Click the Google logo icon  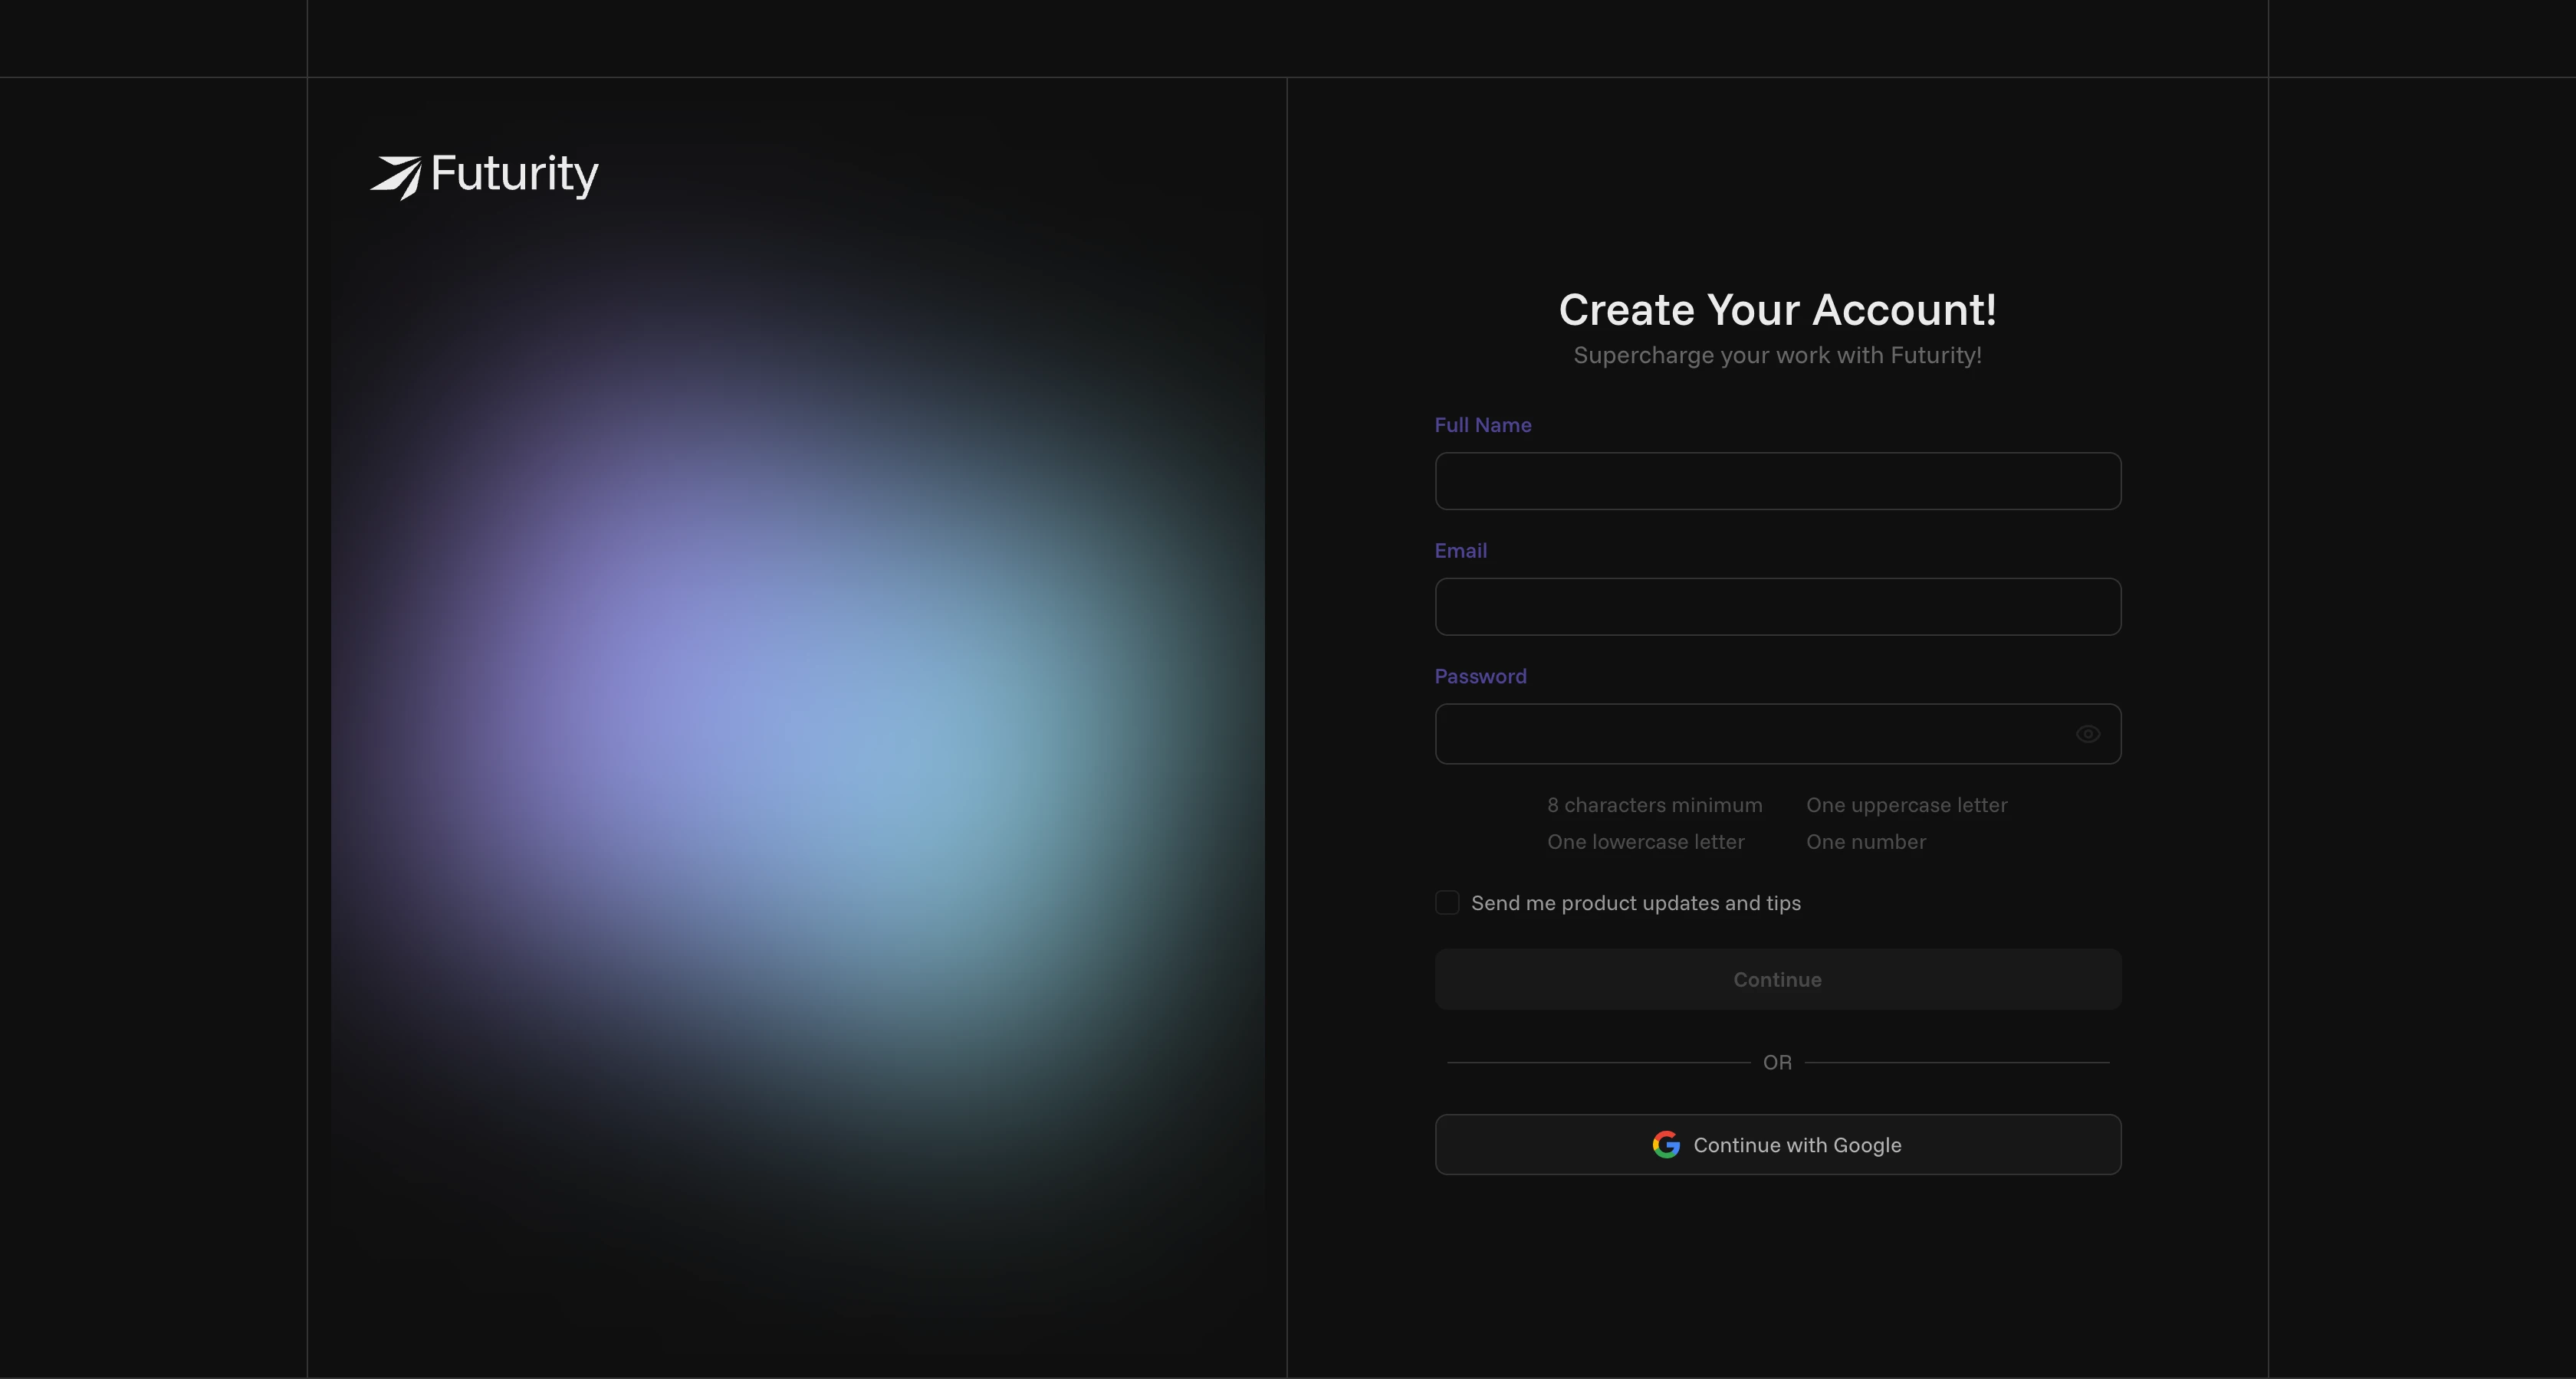click(1666, 1144)
